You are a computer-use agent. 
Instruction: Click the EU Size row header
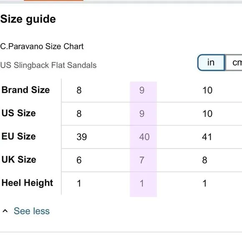pos(19,136)
